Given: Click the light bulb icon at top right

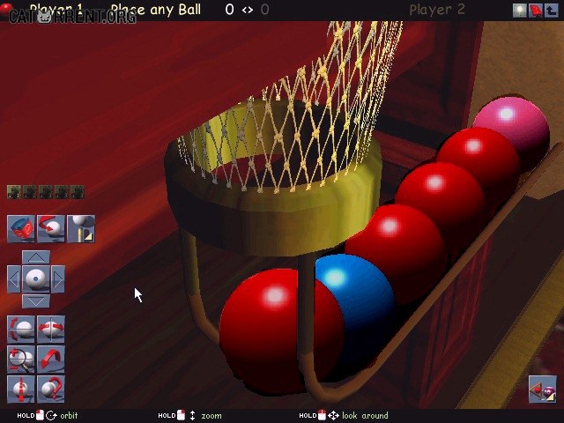Looking at the screenshot, I should (x=519, y=11).
